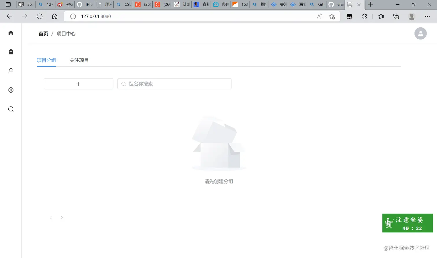Screen dimensions: 437x258
Task: Open the browser profile icon
Action: coord(412,16)
